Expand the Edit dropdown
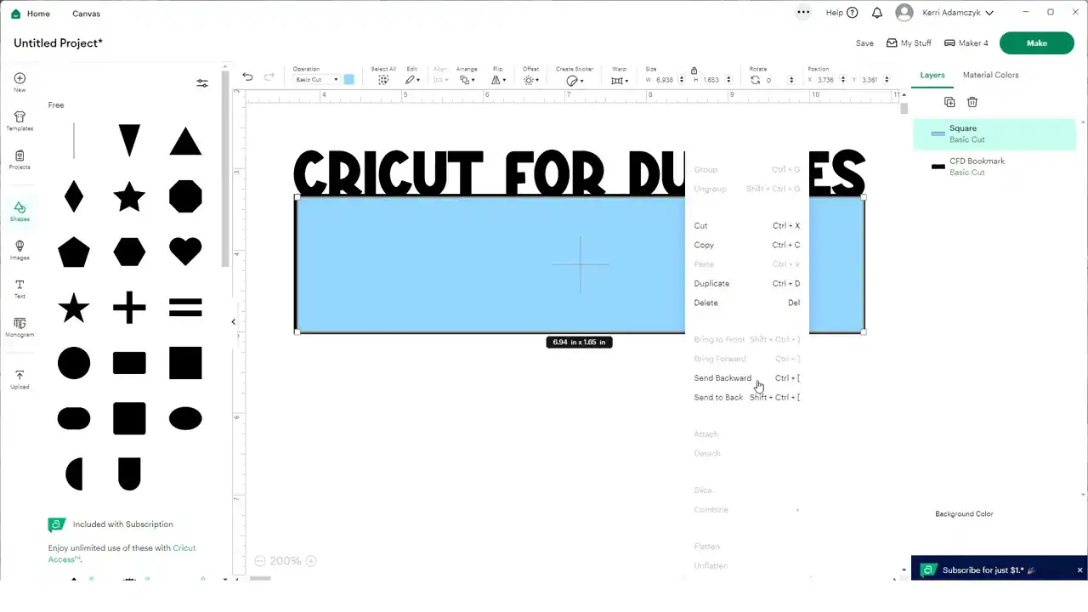The image size is (1088, 612). (412, 80)
